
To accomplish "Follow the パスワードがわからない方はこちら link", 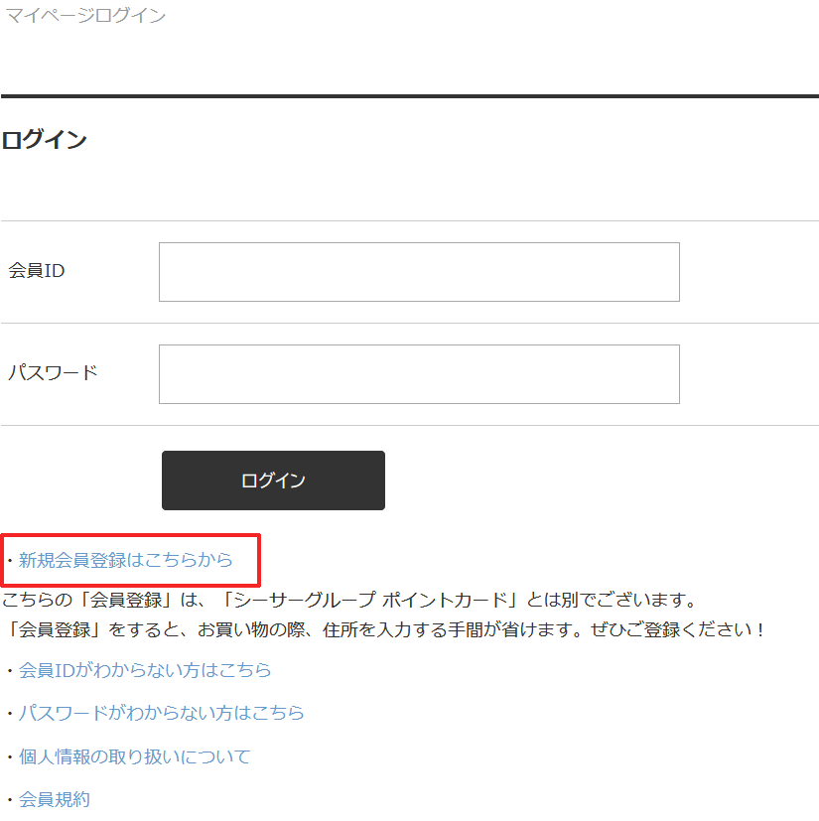I will click(161, 713).
